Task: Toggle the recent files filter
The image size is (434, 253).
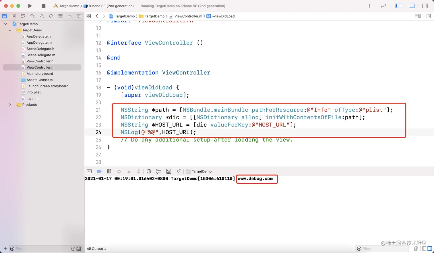Action: click(x=73, y=249)
